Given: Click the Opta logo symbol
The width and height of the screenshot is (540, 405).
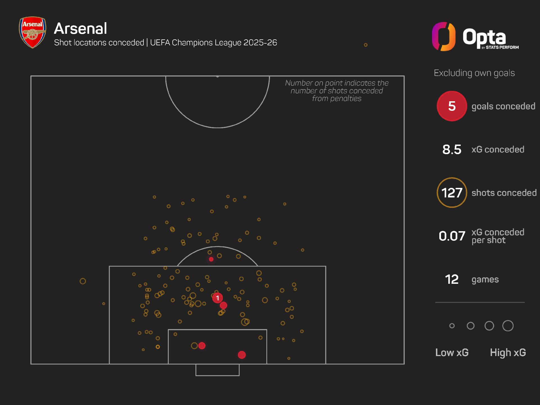Looking at the screenshot, I should (x=444, y=37).
